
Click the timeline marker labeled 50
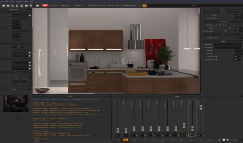pos(172,140)
